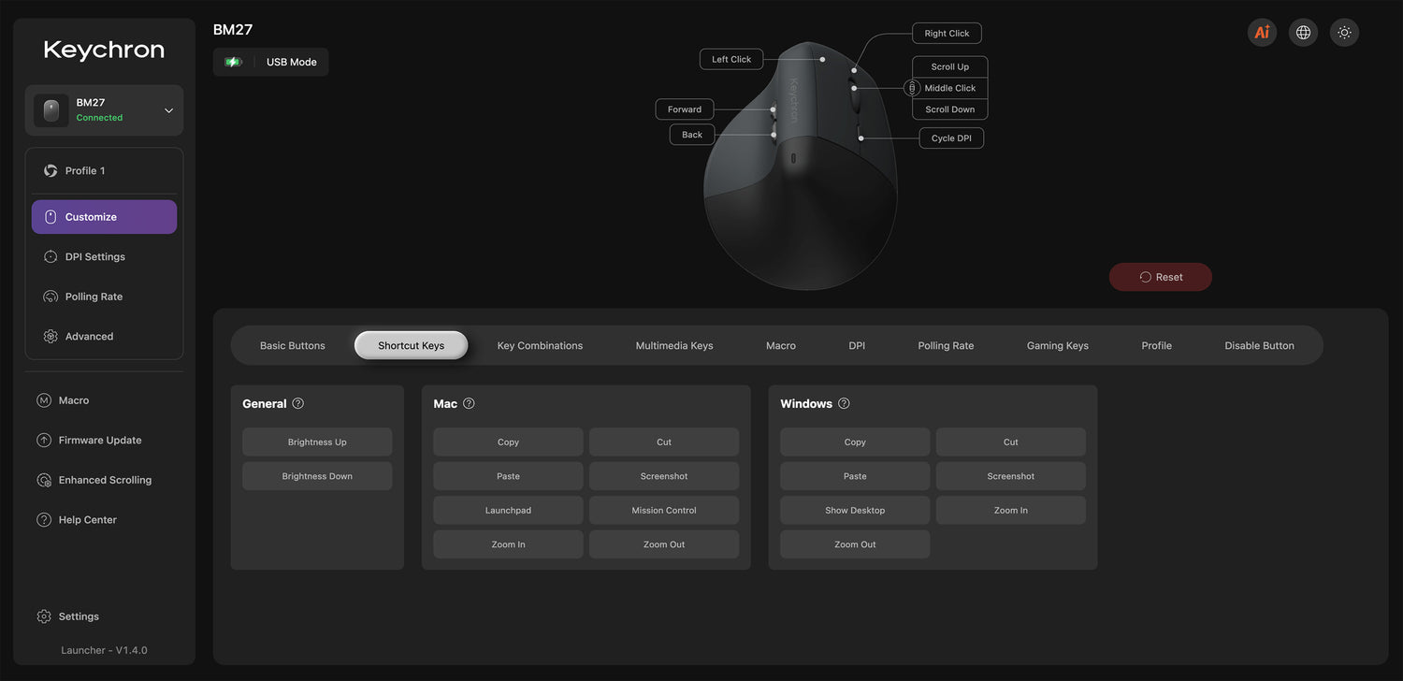Select the Back button label

(x=692, y=135)
